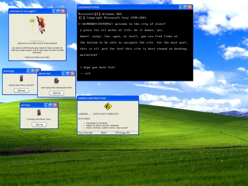
Task: Click 'to be added:' text
Action: (84, 118)
